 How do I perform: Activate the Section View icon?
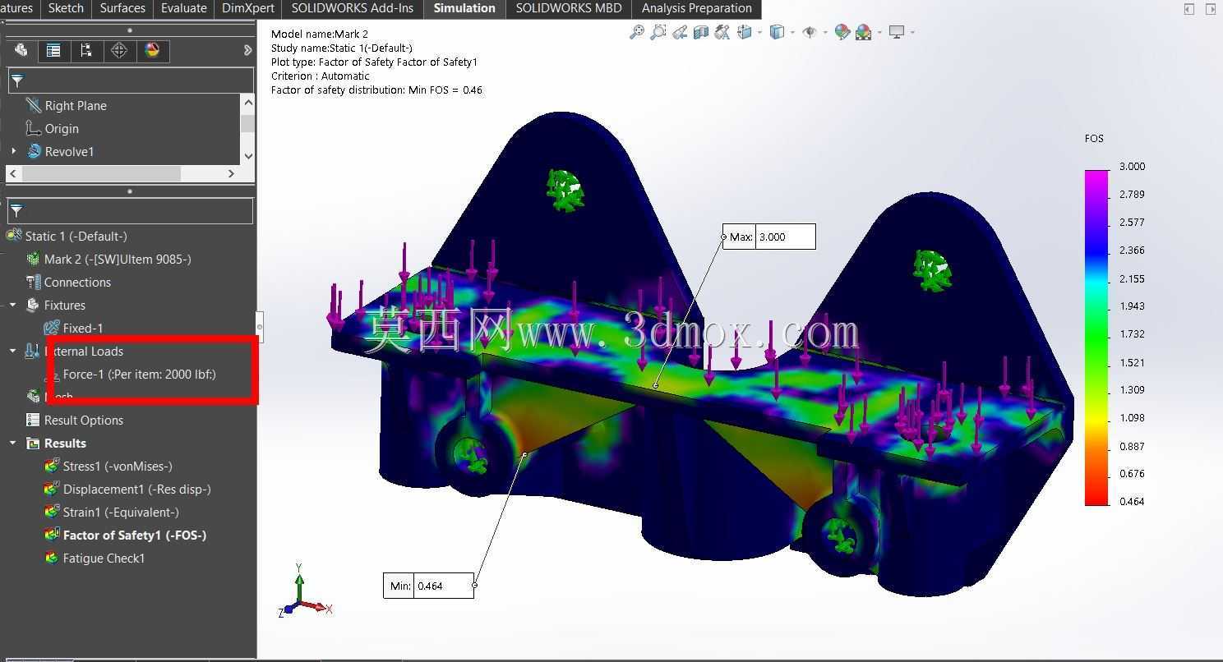click(x=700, y=32)
